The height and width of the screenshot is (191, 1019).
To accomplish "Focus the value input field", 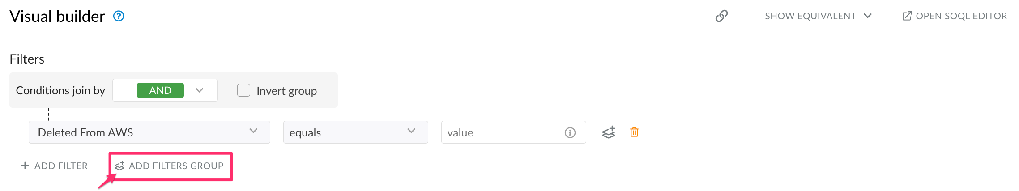I will (x=501, y=132).
